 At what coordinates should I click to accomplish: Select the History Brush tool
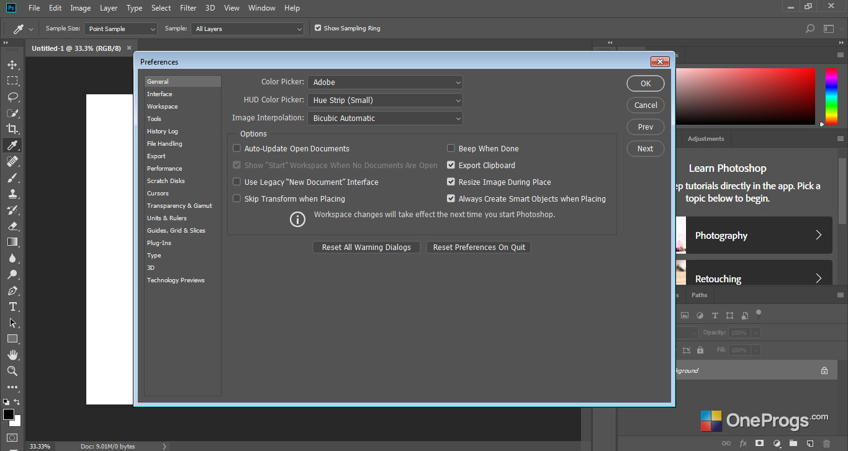pos(12,210)
